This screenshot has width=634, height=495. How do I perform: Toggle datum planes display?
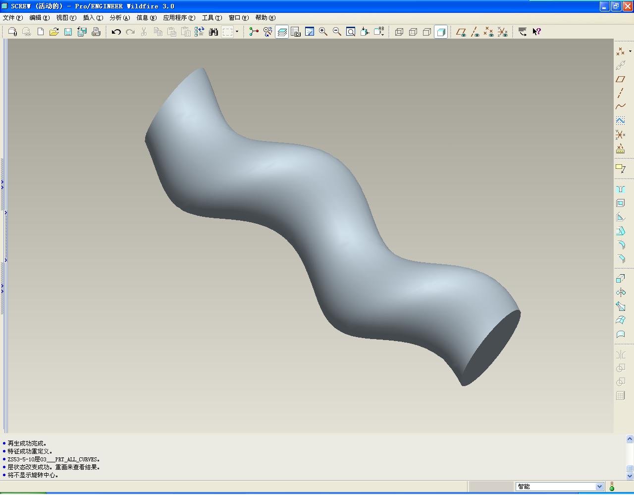461,32
